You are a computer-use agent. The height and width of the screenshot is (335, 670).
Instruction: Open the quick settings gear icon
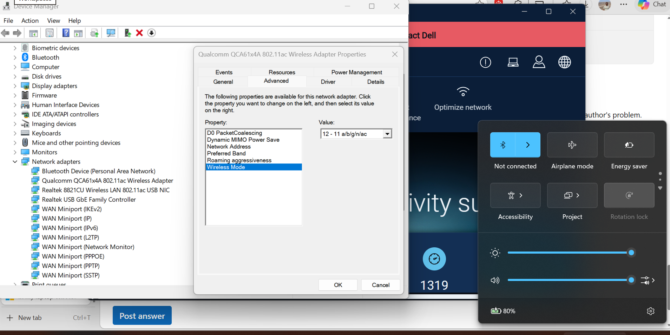click(x=650, y=311)
